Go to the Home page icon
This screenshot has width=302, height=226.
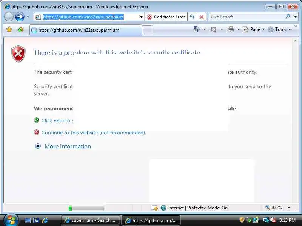(x=197, y=29)
